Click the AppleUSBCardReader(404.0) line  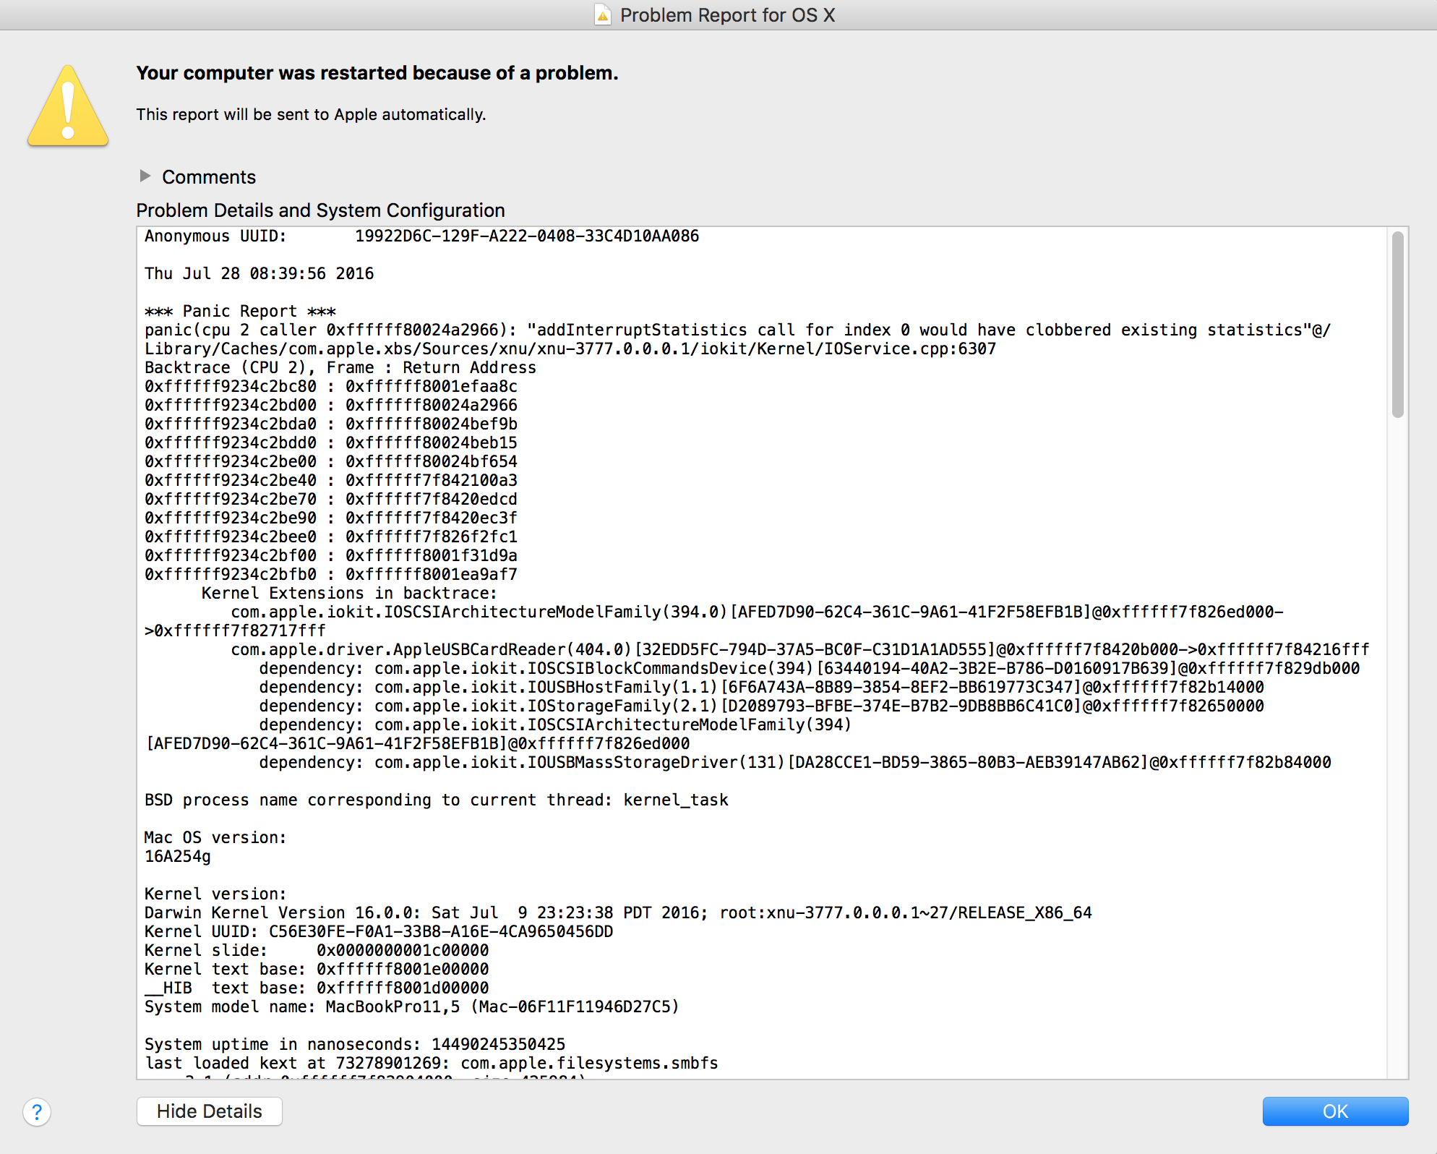(x=800, y=650)
